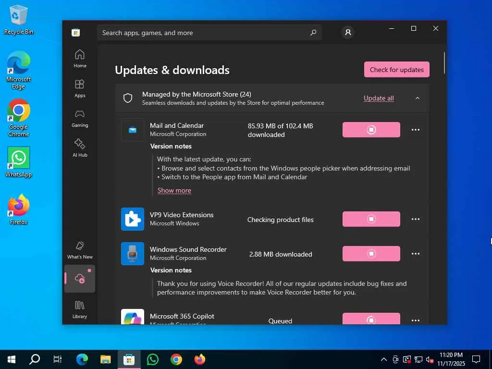Click the taskbar search icon

(x=35, y=359)
